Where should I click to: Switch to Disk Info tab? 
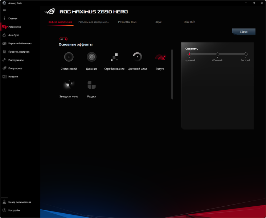click(x=189, y=22)
